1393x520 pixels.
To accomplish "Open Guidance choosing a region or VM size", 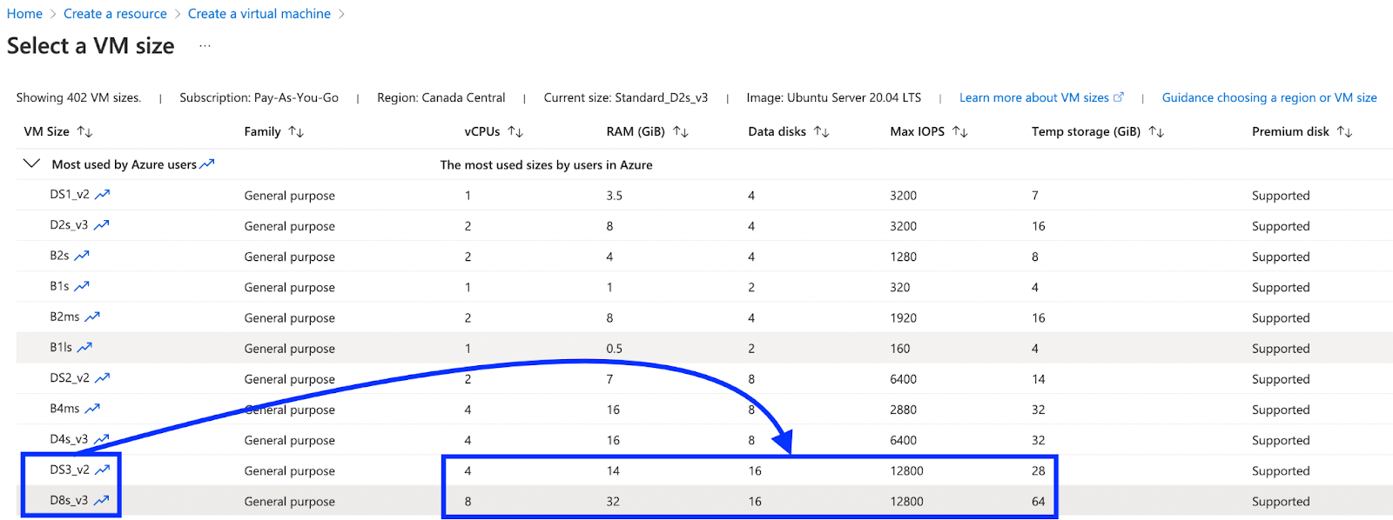I will (x=1269, y=97).
